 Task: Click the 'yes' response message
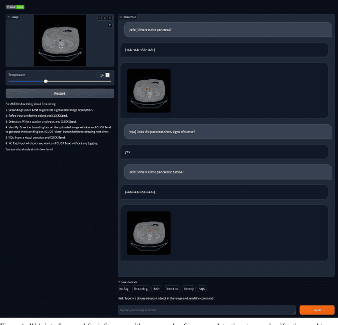[x=224, y=152]
